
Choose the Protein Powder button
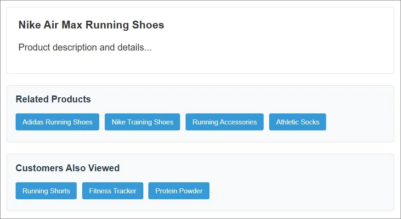tap(179, 191)
